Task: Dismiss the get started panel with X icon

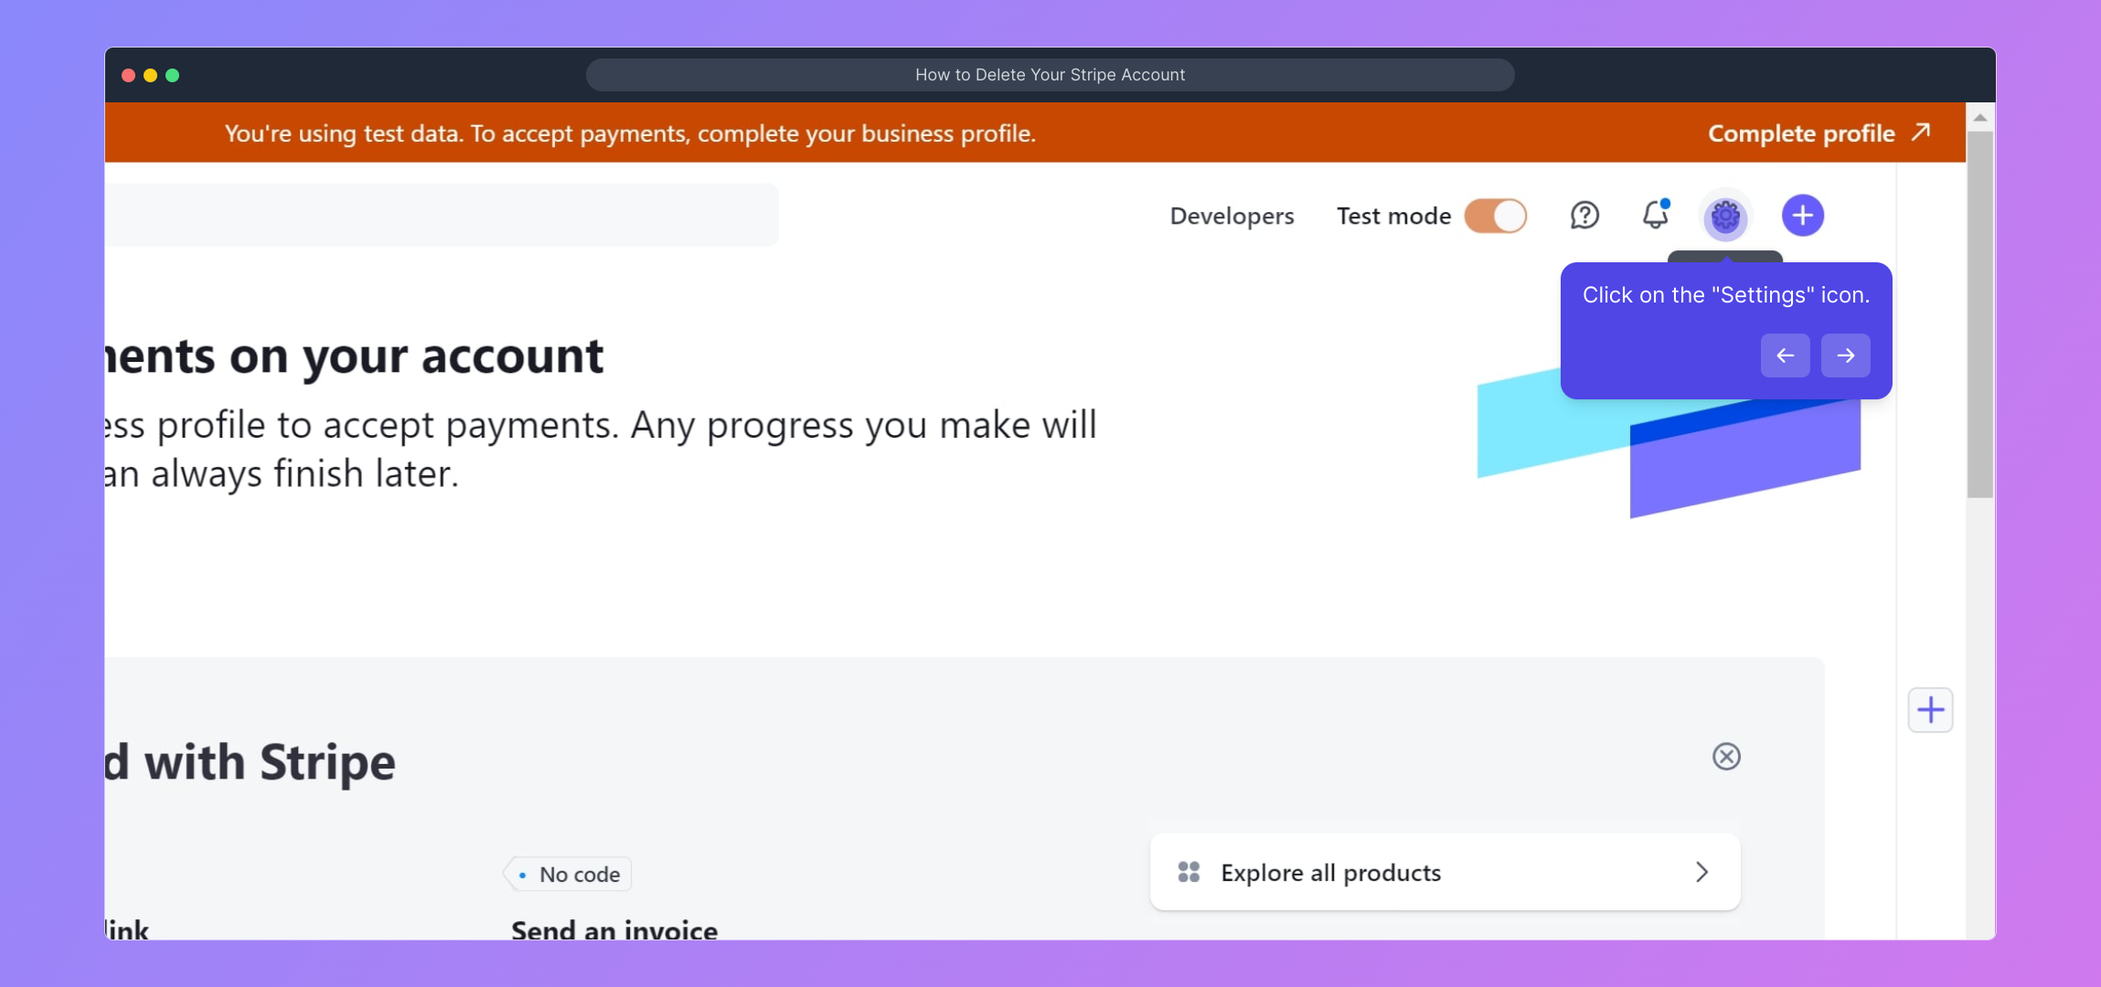Action: pos(1726,757)
